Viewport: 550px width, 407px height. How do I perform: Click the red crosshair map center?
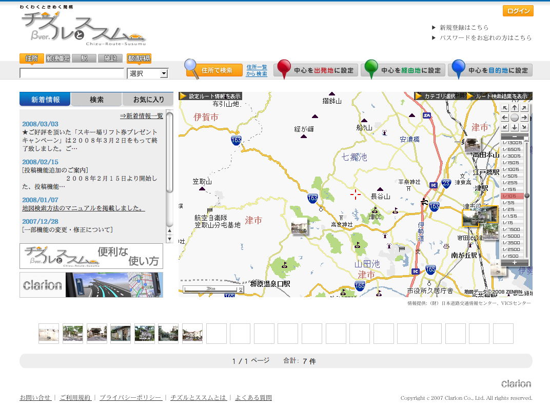(356, 195)
